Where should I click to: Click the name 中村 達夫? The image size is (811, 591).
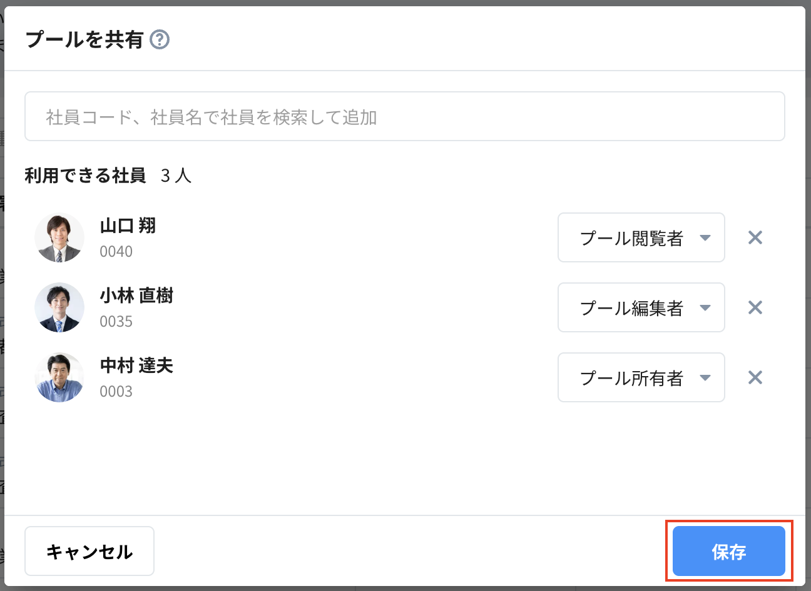pyautogui.click(x=136, y=365)
